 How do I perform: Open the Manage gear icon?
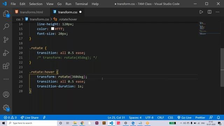6,107
